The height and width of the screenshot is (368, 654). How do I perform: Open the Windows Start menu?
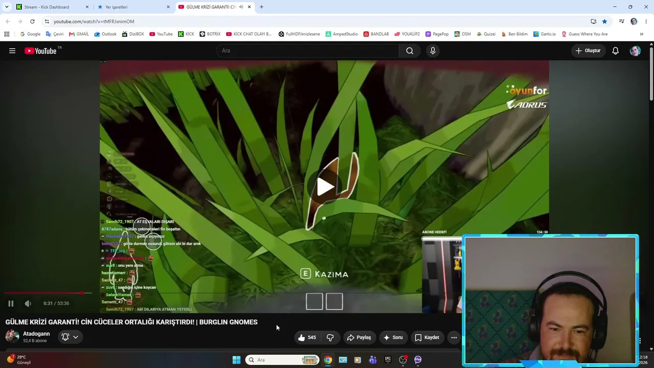[236, 360]
